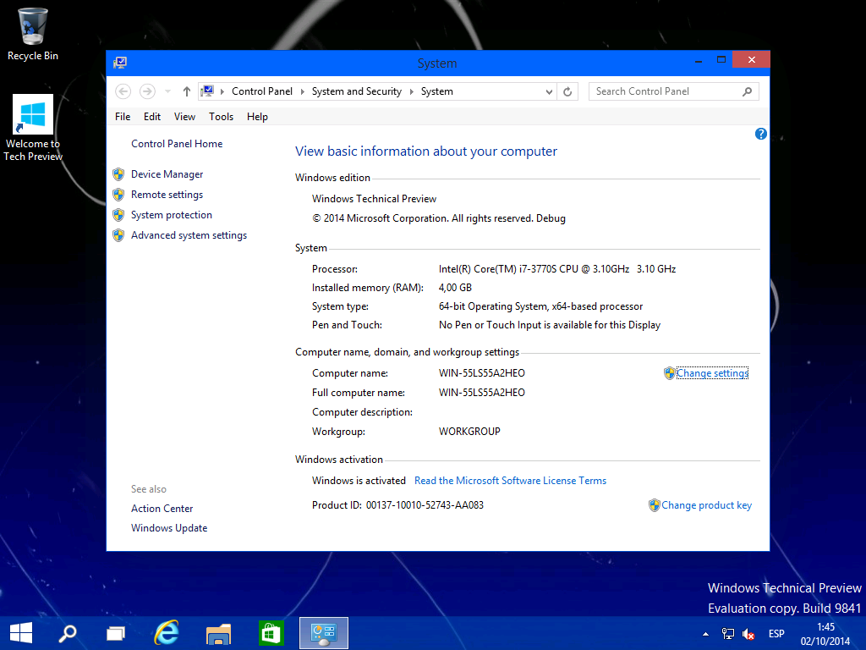Click the muted volume icon in the tray
866x650 pixels.
pyautogui.click(x=748, y=632)
